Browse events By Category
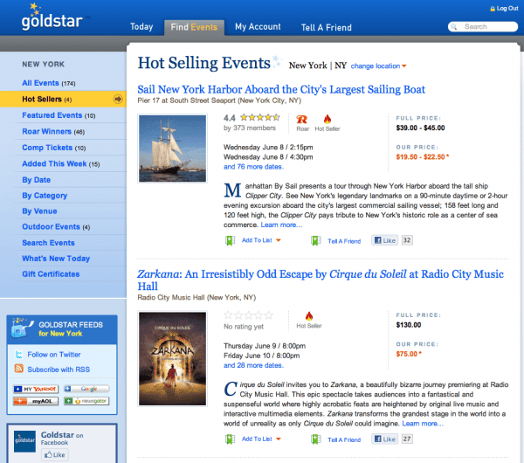The height and width of the screenshot is (463, 524). click(x=45, y=196)
